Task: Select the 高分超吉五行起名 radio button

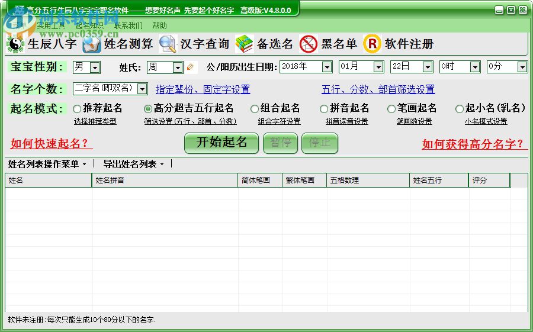Action: (x=148, y=109)
